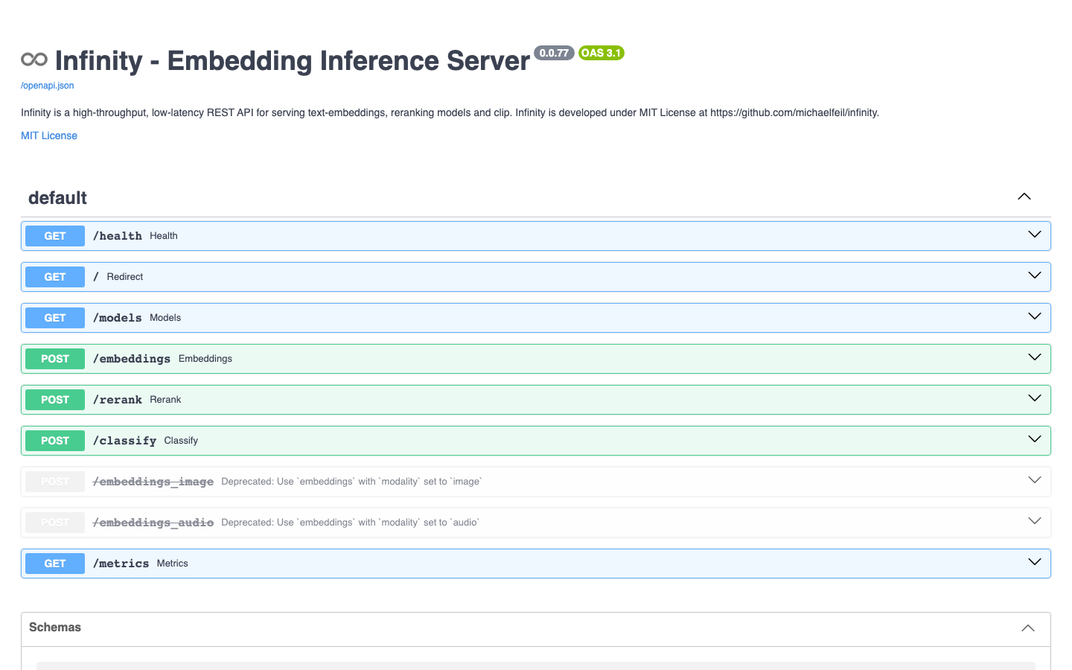The height and width of the screenshot is (670, 1072).
Task: Collapse the Schemas section
Action: (x=1028, y=628)
